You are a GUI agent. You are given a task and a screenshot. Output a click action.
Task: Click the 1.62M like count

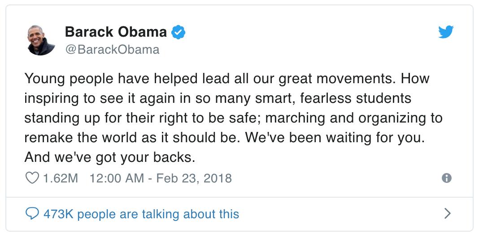pos(60,178)
